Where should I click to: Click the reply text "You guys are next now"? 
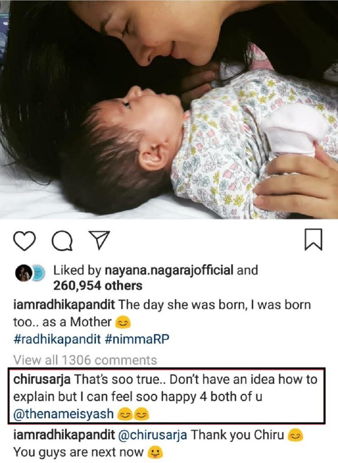[x=78, y=453]
